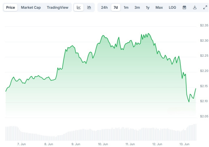Toggle the LOG scale
209x147 pixels.
(172, 7)
